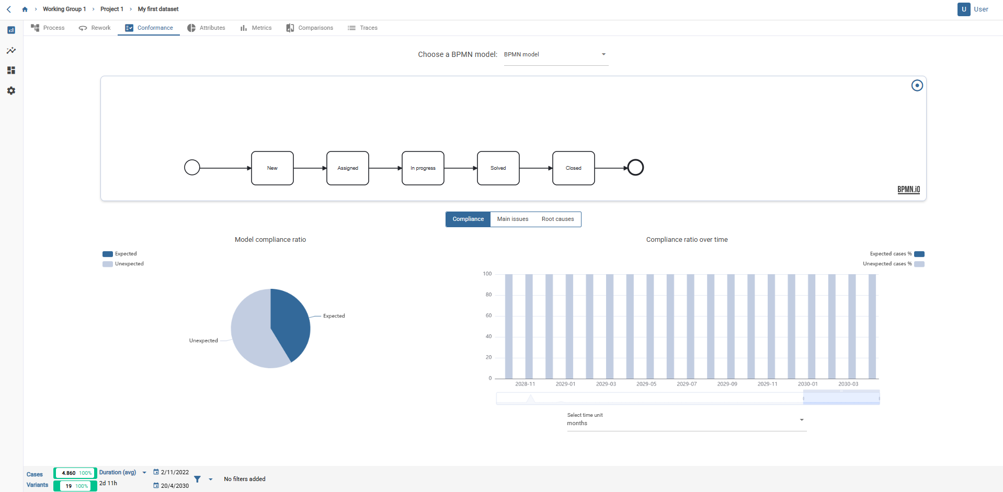Screen dimensions: 1003x492
Task: Click the filter funnel icon in status bar
Action: 197,479
